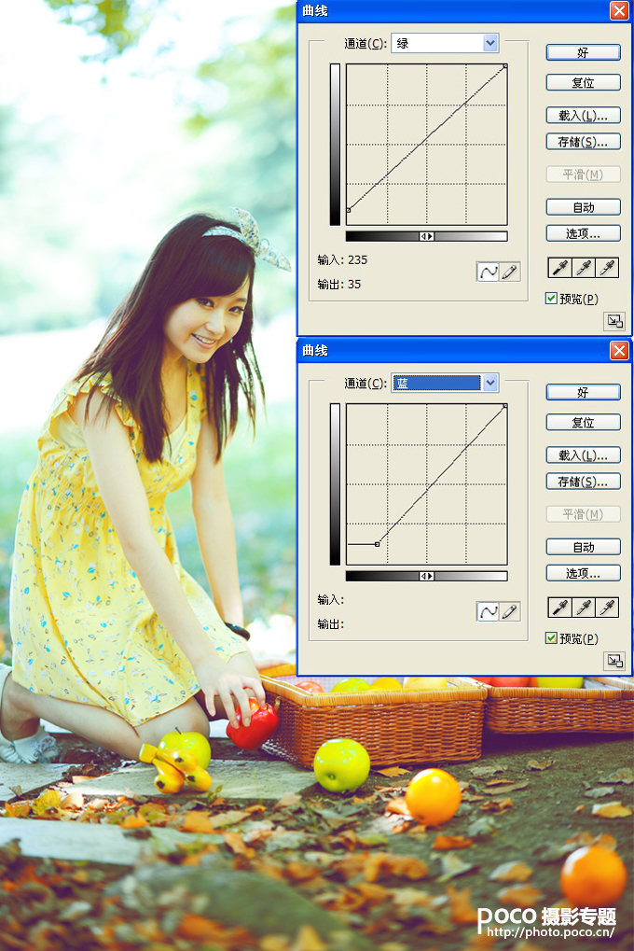Select black point eyedropper in blue curves dialog
634x951 pixels.
click(560, 608)
